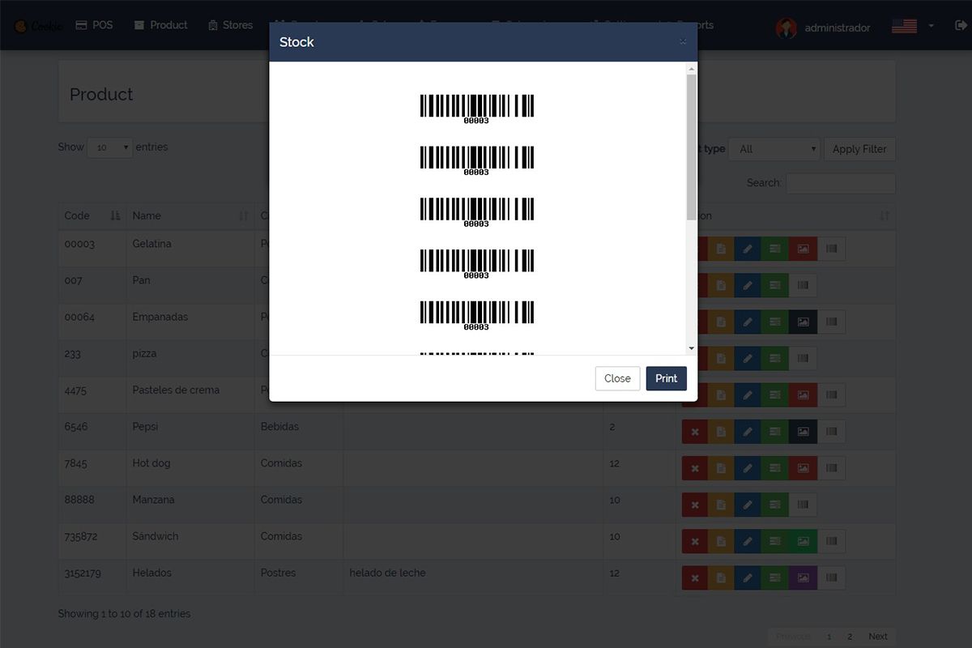Click the barcode icon for Pan
Image resolution: width=972 pixels, height=648 pixels.
point(803,285)
